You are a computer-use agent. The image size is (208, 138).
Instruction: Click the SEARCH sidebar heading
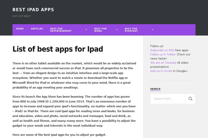(155, 89)
